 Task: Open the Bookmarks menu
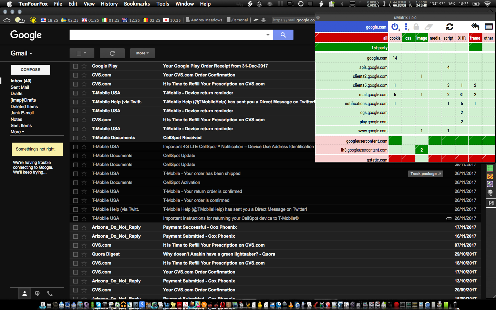[137, 4]
